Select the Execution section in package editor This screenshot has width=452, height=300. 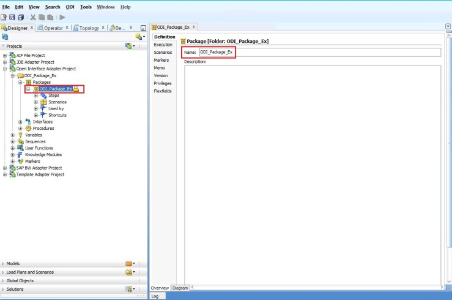(163, 45)
